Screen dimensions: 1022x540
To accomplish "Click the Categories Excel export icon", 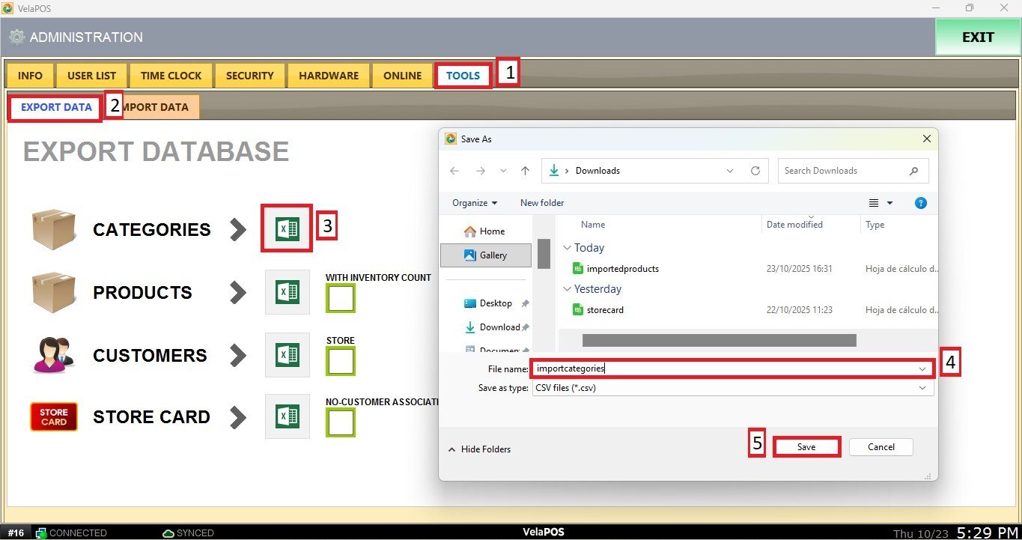I will click(x=287, y=228).
